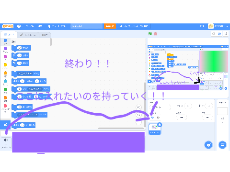Click the workspace vertical scrollbar

coord(145,104)
